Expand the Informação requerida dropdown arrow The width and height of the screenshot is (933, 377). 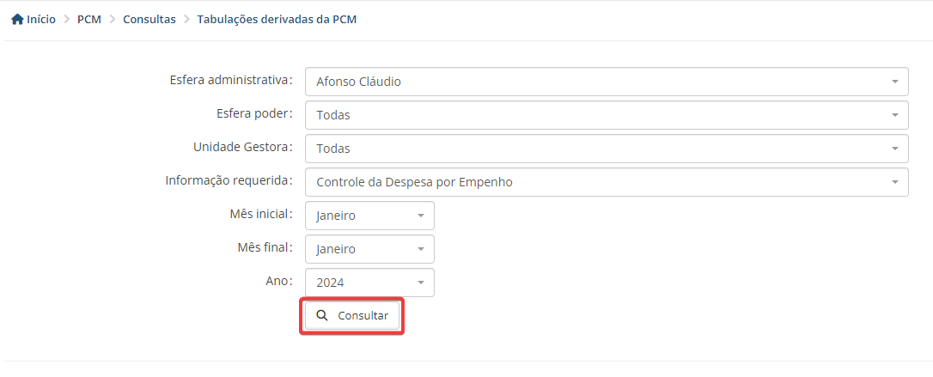[x=895, y=182]
